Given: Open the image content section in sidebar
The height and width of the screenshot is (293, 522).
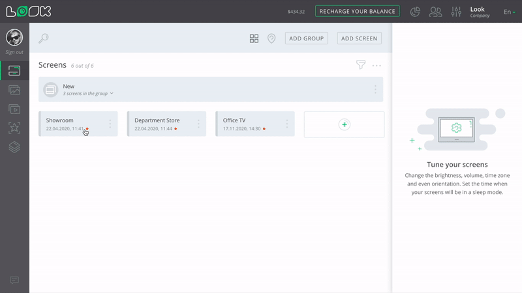Looking at the screenshot, I should (14, 90).
